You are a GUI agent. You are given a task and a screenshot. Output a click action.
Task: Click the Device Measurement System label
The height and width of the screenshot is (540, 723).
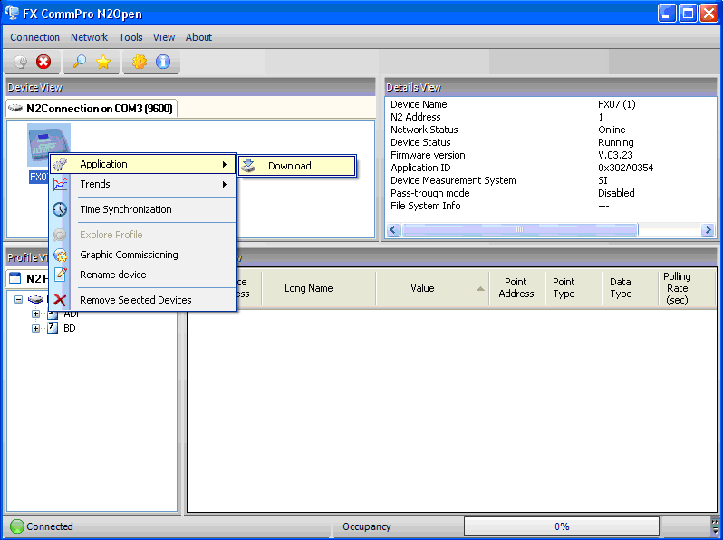pyautogui.click(x=453, y=180)
